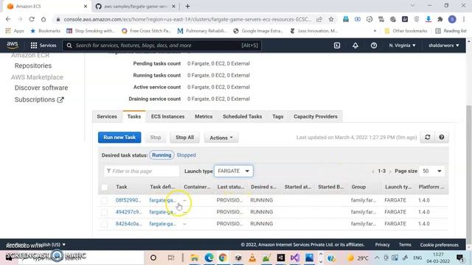Open the footer language selector

[x=51, y=244]
